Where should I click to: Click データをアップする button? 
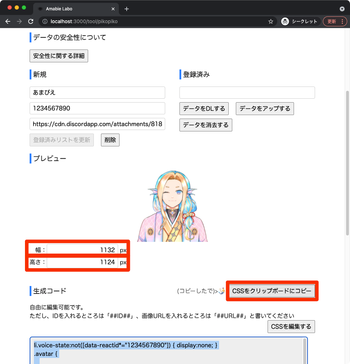coord(265,109)
